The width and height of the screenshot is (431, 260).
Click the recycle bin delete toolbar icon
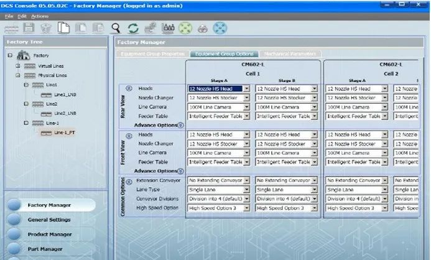coord(45,28)
